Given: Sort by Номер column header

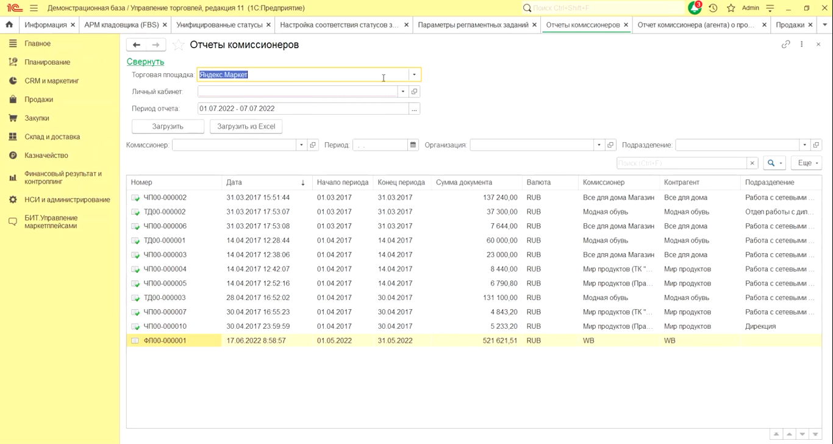Looking at the screenshot, I should click(x=174, y=182).
